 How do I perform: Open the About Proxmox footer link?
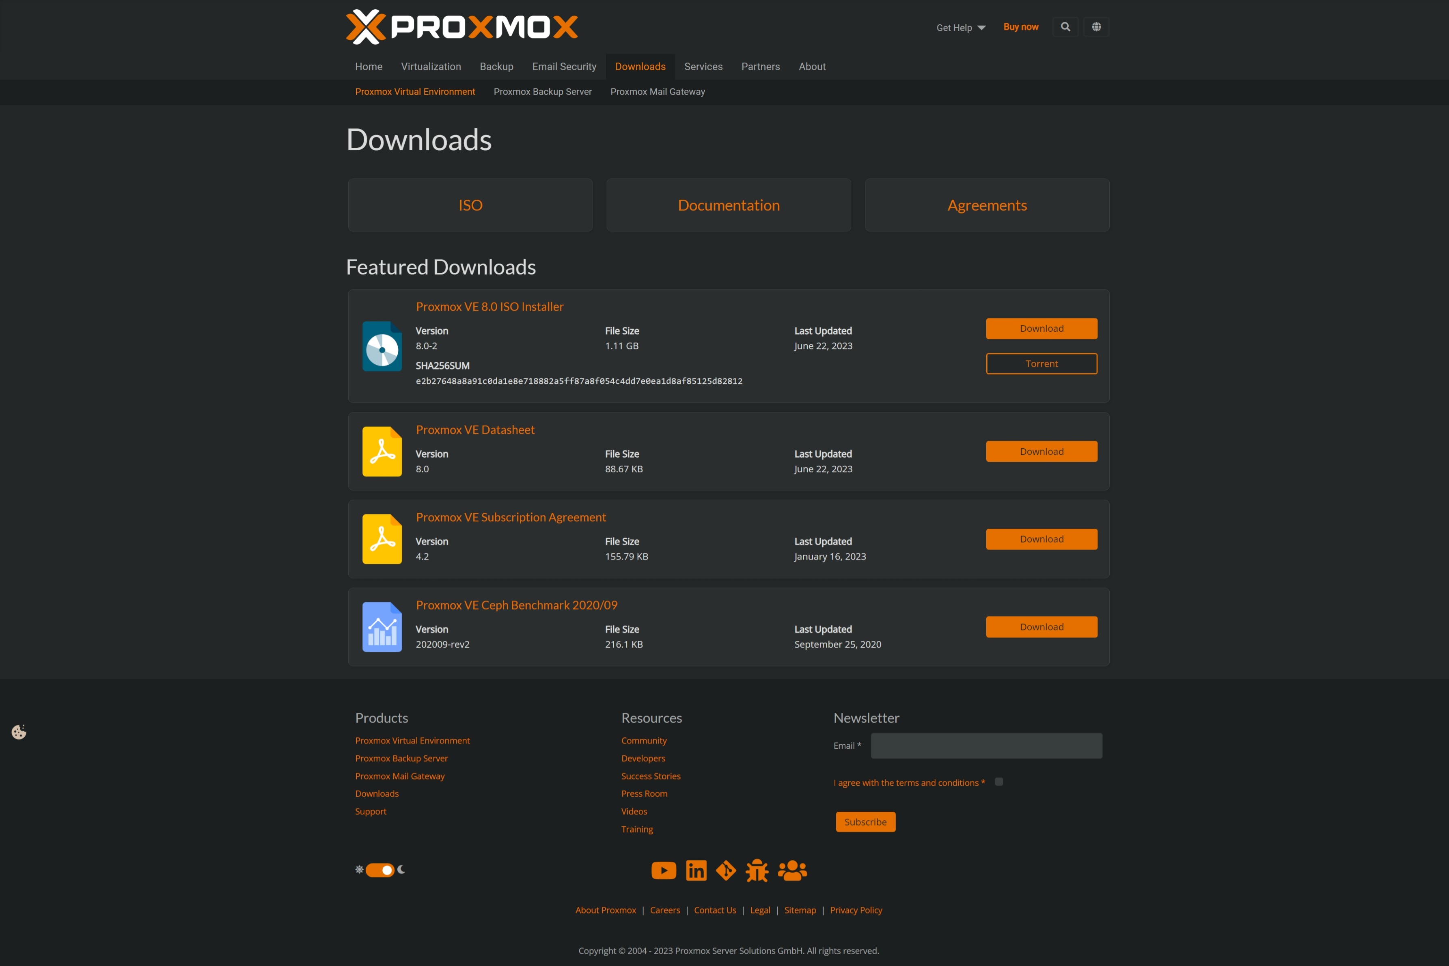point(606,910)
